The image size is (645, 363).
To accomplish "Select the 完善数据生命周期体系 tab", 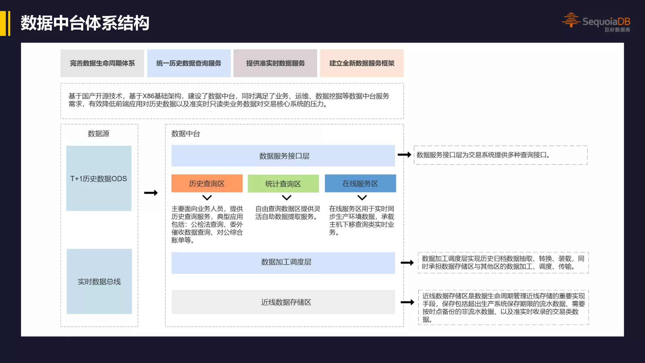I will click(x=102, y=63).
